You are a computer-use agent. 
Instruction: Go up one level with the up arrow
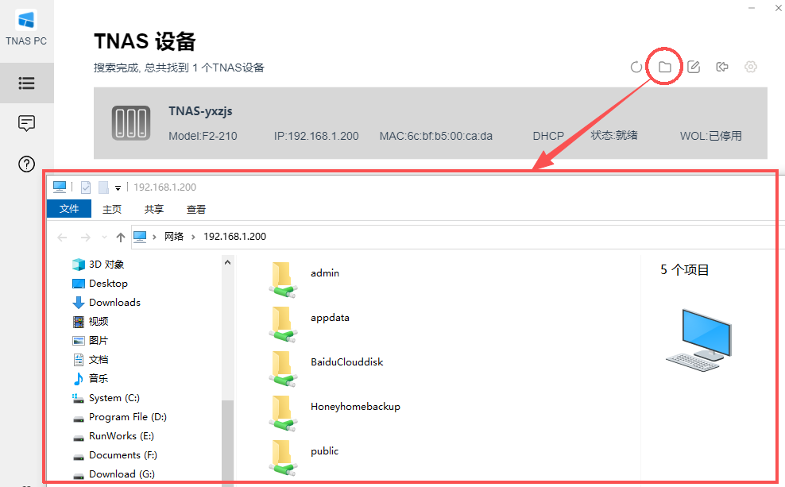pos(120,238)
